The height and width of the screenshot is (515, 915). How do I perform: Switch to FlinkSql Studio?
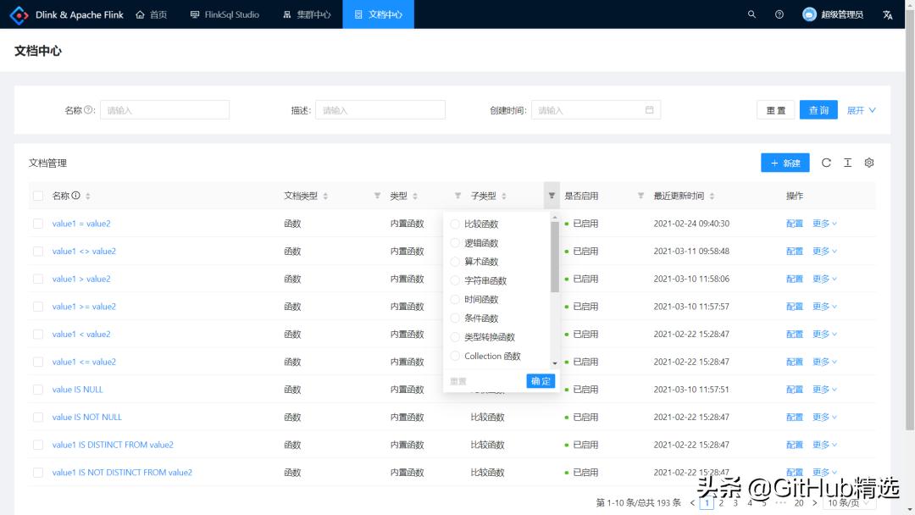tap(225, 14)
